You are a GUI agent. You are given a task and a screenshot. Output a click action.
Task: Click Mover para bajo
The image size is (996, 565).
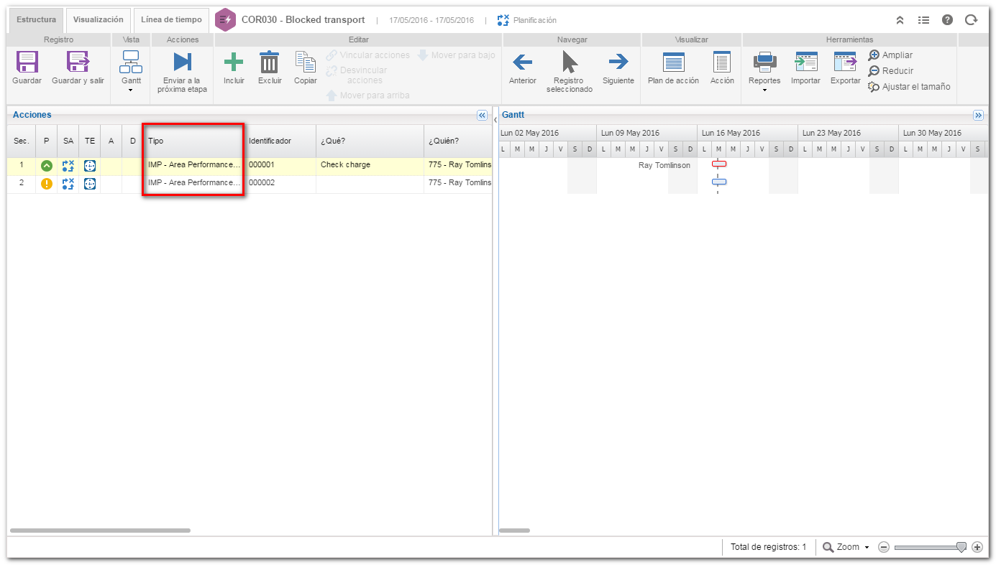pos(456,55)
